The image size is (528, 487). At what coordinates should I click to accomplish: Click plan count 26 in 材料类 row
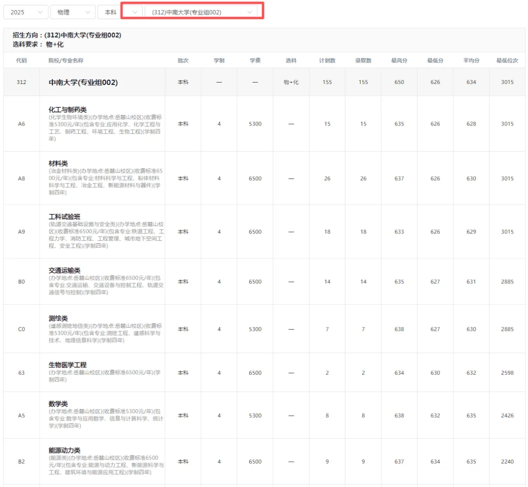tap(327, 178)
